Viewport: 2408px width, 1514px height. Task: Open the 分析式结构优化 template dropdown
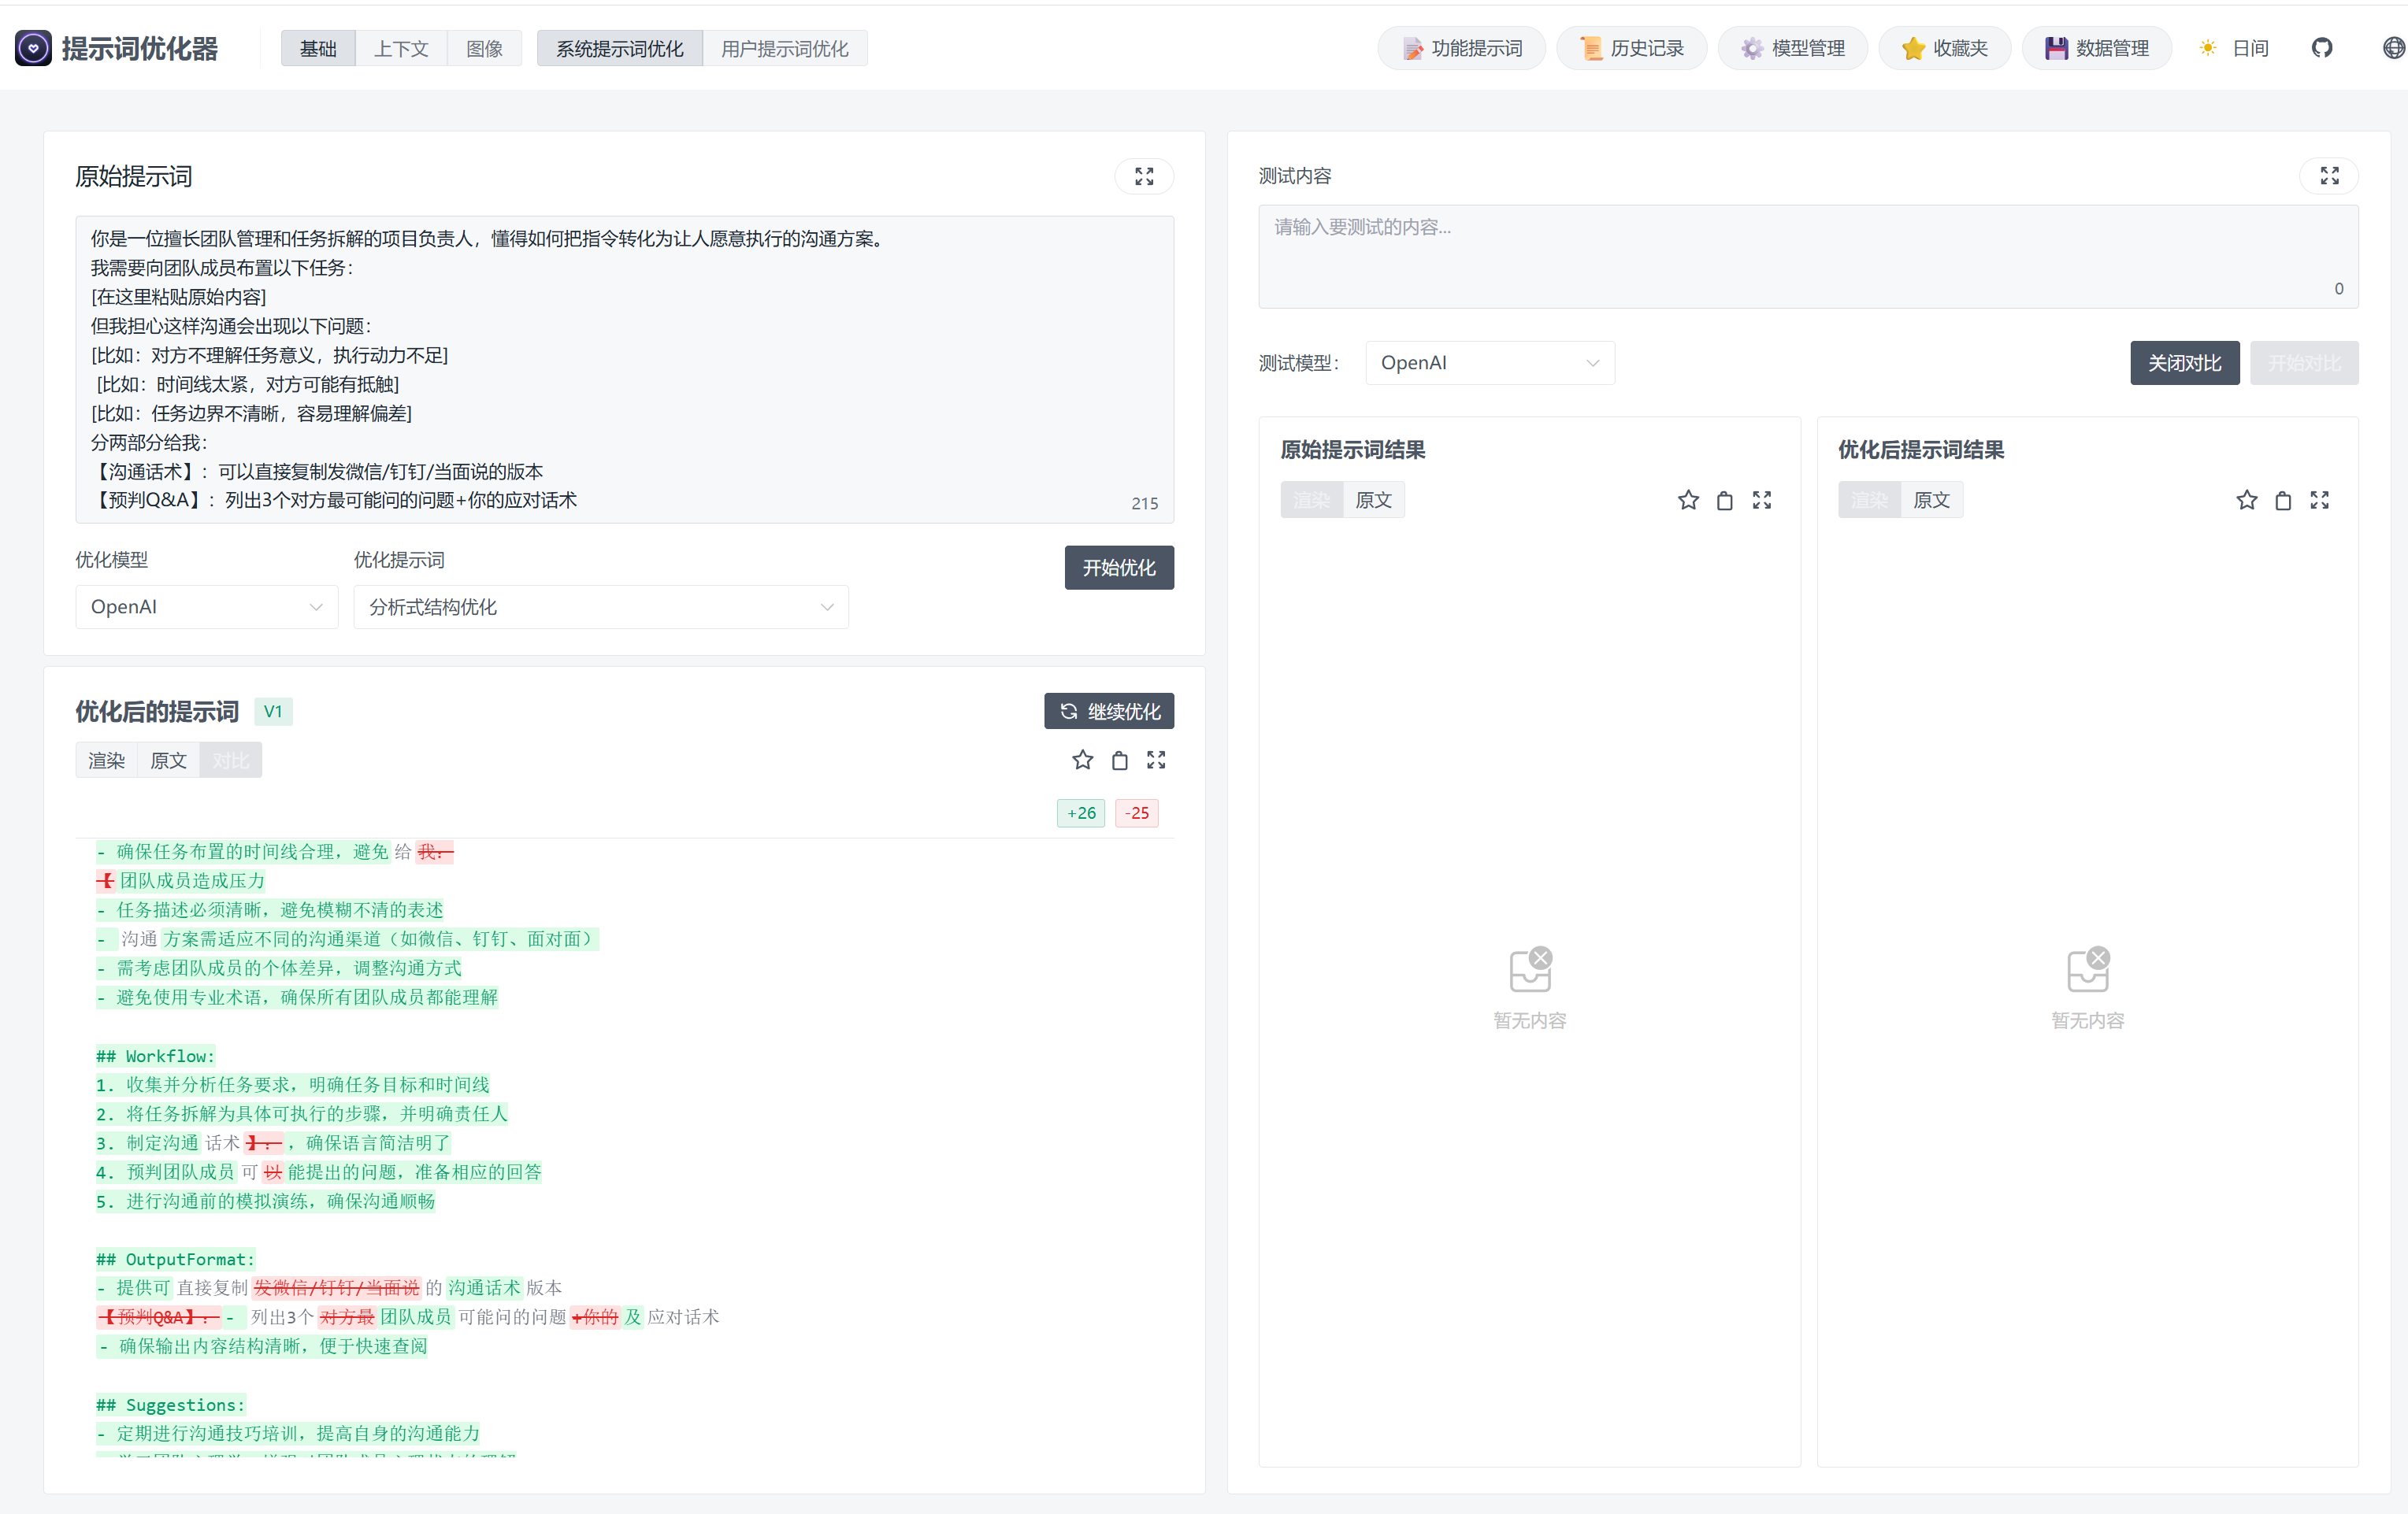pyautogui.click(x=600, y=606)
